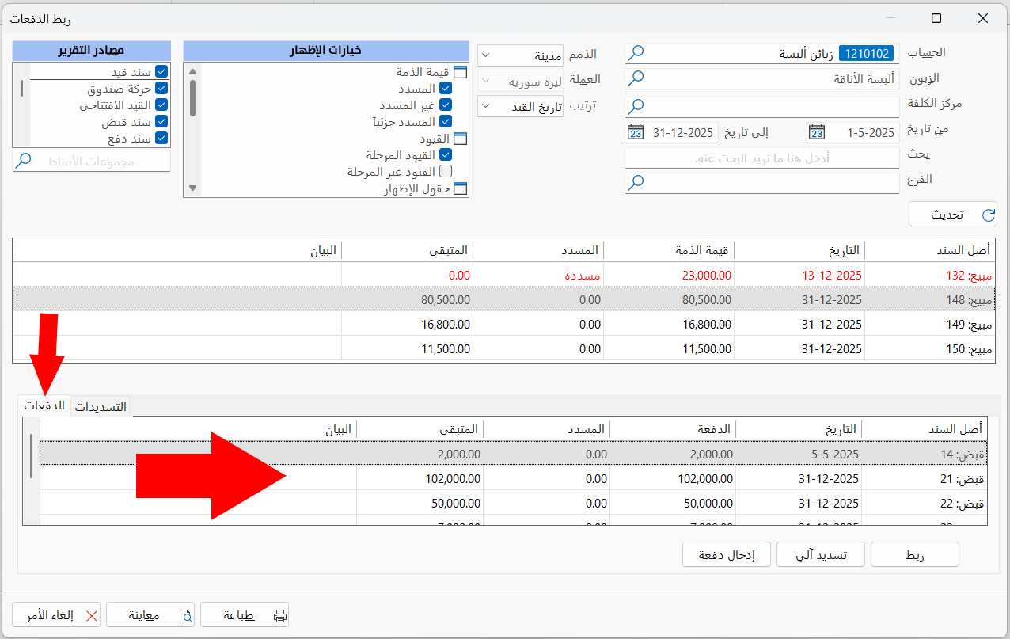Click the printer icon on طباعة button
1010x639 pixels.
click(x=279, y=614)
